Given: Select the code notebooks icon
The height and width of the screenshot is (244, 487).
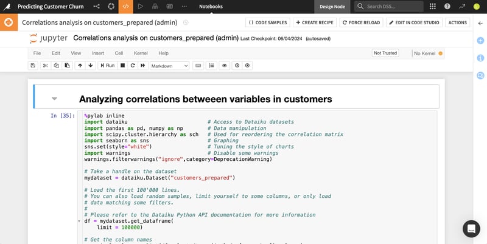Looking at the screenshot, I should (126, 7).
